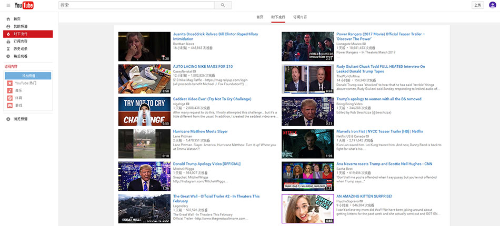Open My Channel (我的频道) sidebar icon
Screen dimensions: 500x226
(8, 26)
